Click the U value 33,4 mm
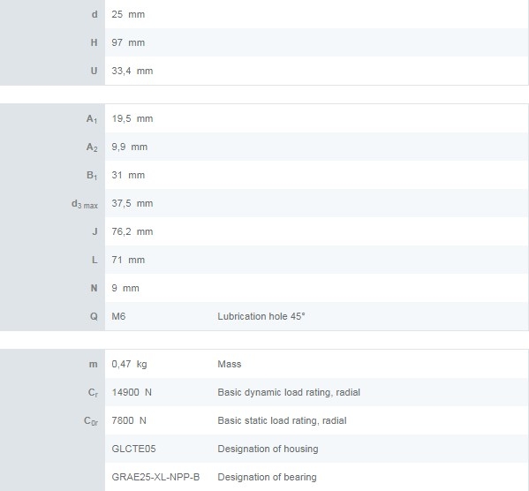Image resolution: width=529 pixels, height=491 pixels. click(132, 72)
